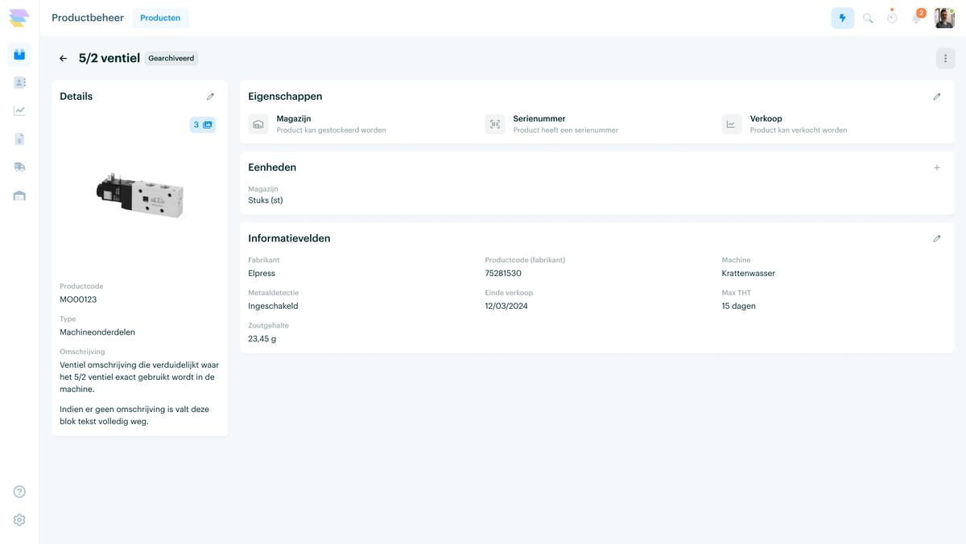Click the manufacturer code 75281530

point(503,274)
